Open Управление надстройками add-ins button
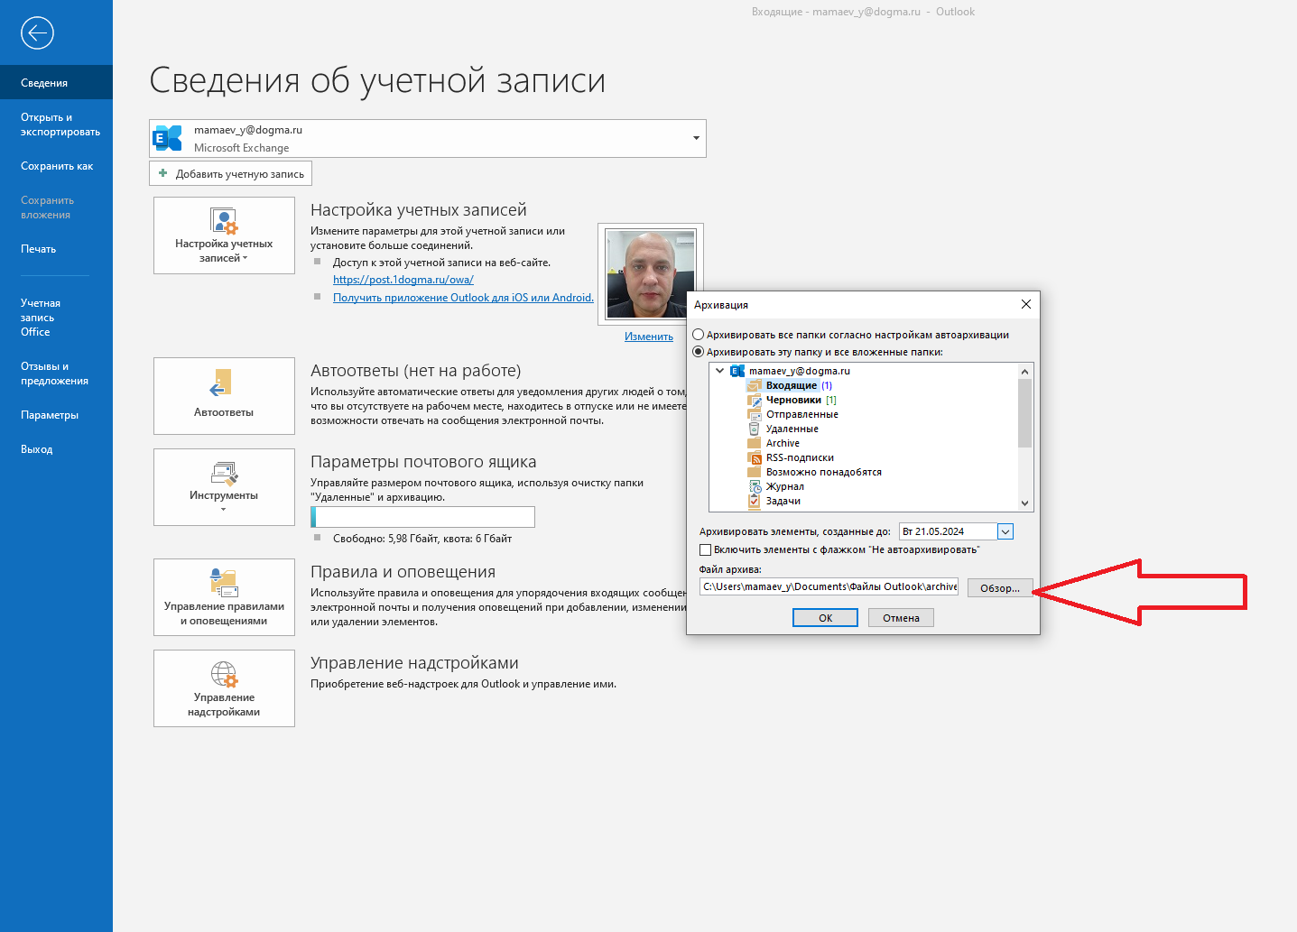The image size is (1297, 932). click(224, 687)
